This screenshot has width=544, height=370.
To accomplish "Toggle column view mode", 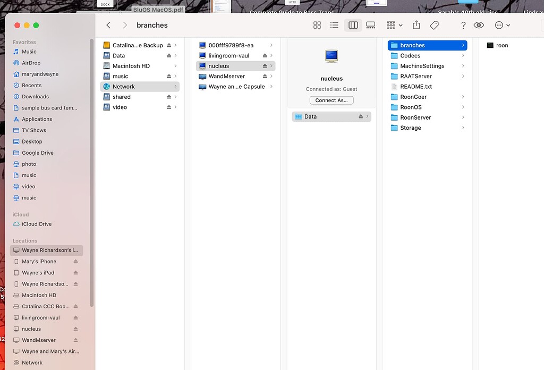I will (353, 25).
